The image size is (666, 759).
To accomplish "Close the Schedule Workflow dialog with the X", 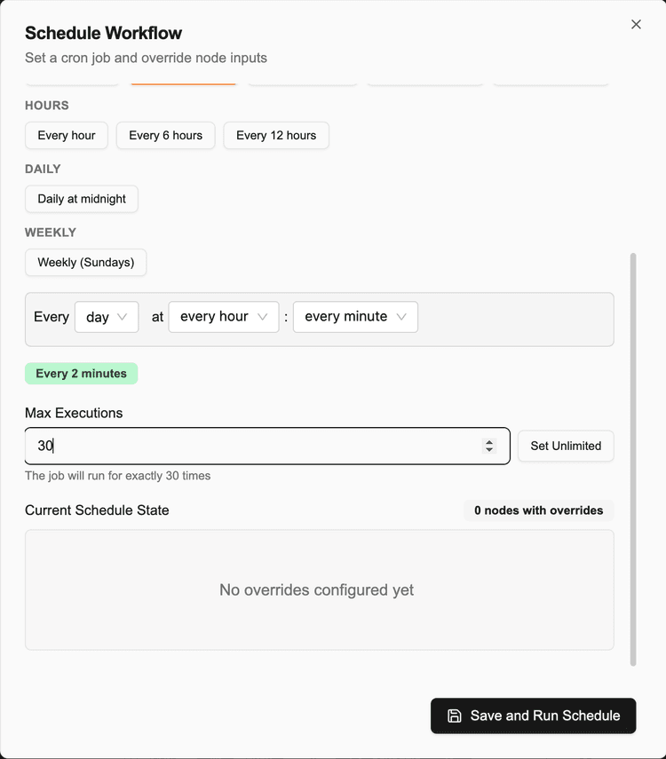I will pos(636,24).
